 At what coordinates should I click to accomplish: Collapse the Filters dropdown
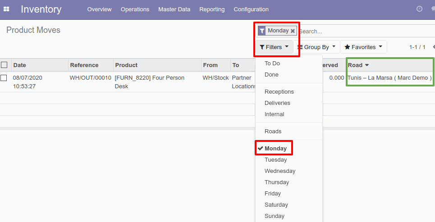point(274,47)
